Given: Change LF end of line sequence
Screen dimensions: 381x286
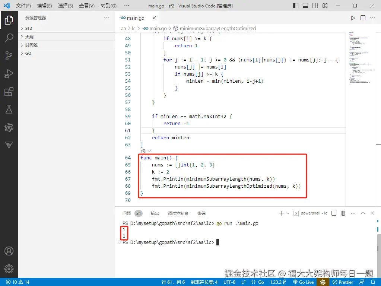Looking at the screenshot, I should [243, 282].
